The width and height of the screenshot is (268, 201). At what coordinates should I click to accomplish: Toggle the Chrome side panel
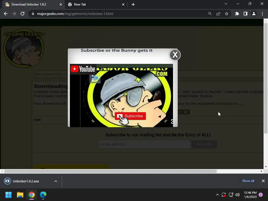pos(245,14)
